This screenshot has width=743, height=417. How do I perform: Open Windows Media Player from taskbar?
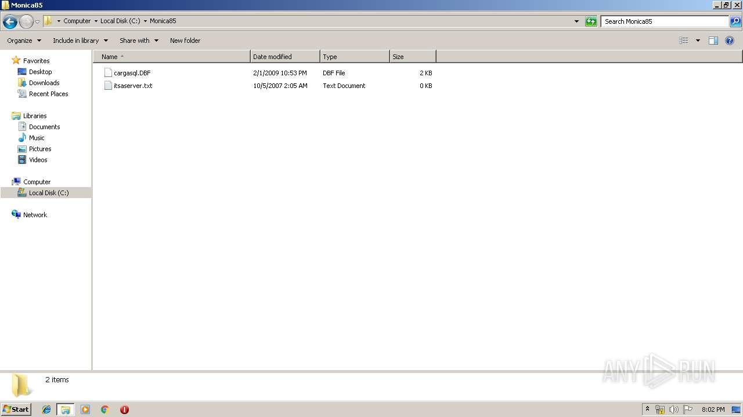pyautogui.click(x=85, y=409)
